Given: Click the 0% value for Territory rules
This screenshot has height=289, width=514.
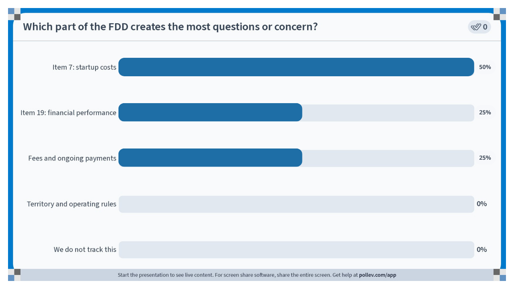Looking at the screenshot, I should [482, 204].
